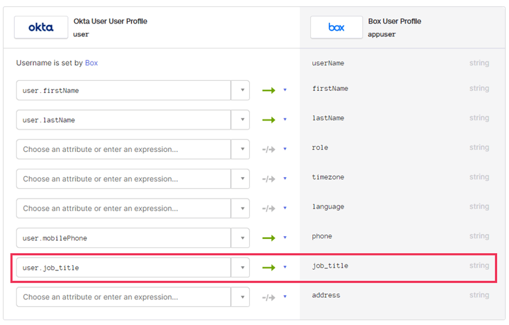Expand the attribute dropdown for language row
Image resolution: width=509 pixels, height=325 pixels.
pyautogui.click(x=240, y=208)
